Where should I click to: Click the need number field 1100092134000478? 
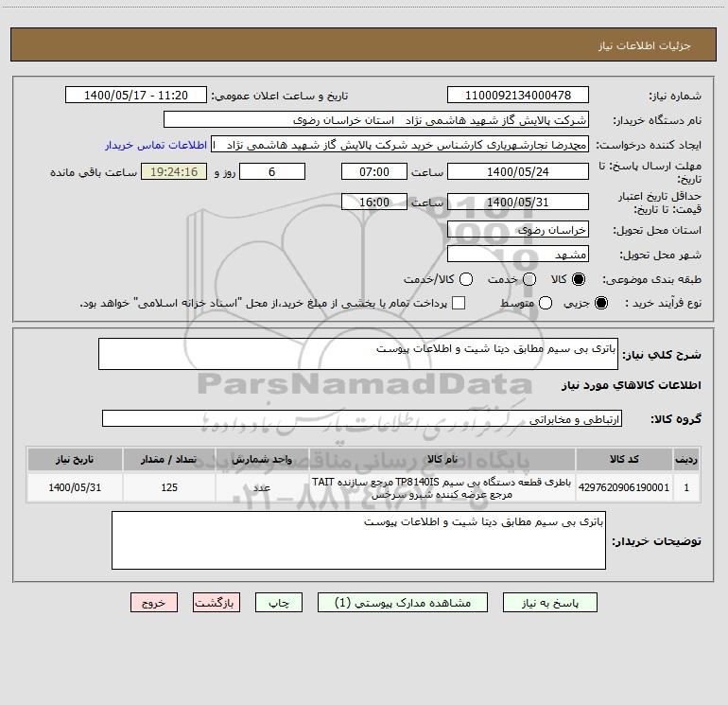pyautogui.click(x=518, y=95)
